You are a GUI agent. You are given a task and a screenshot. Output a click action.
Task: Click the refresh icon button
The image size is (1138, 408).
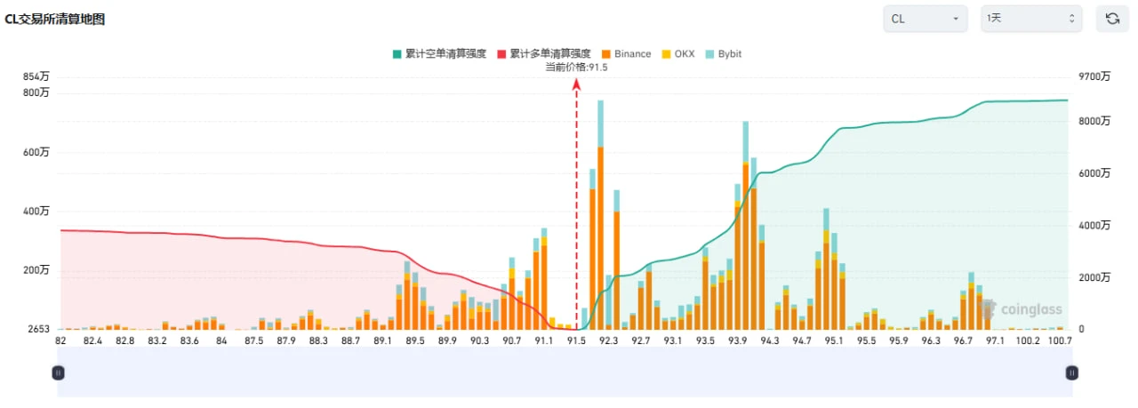1112,18
